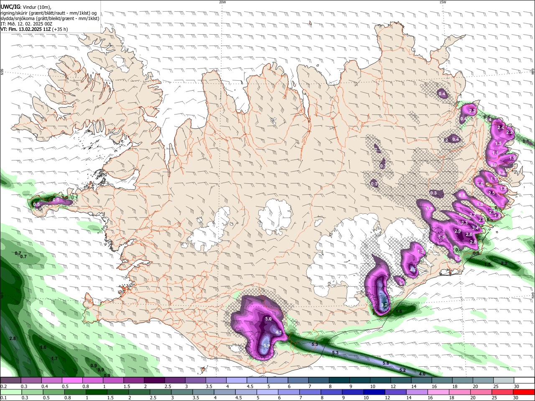Click the '2.6' snowfall value on the map
Viewport: 535px width, 401px height.
469,235
